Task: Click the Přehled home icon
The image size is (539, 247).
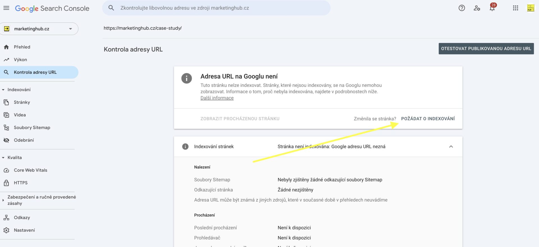Action: 6,47
